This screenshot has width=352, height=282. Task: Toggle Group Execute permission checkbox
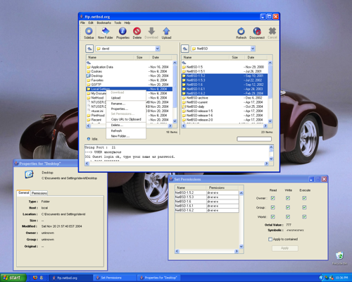(304, 207)
